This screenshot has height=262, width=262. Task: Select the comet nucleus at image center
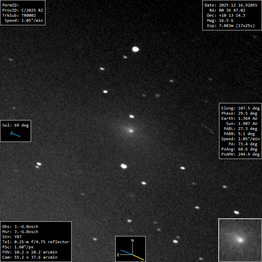pyautogui.click(x=131, y=130)
